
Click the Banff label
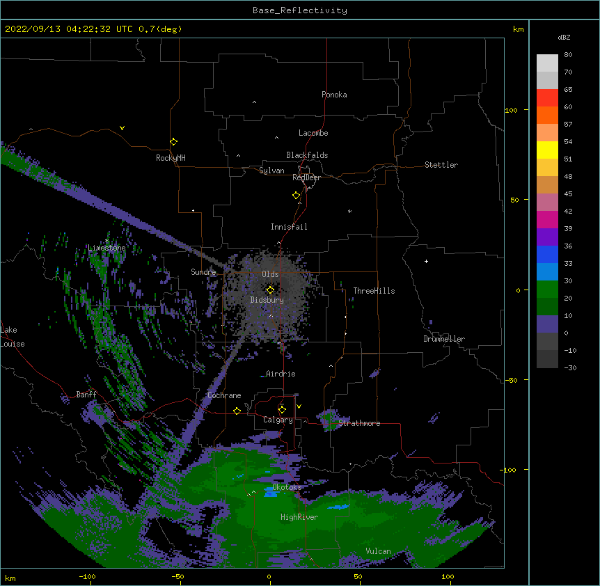pyautogui.click(x=86, y=395)
